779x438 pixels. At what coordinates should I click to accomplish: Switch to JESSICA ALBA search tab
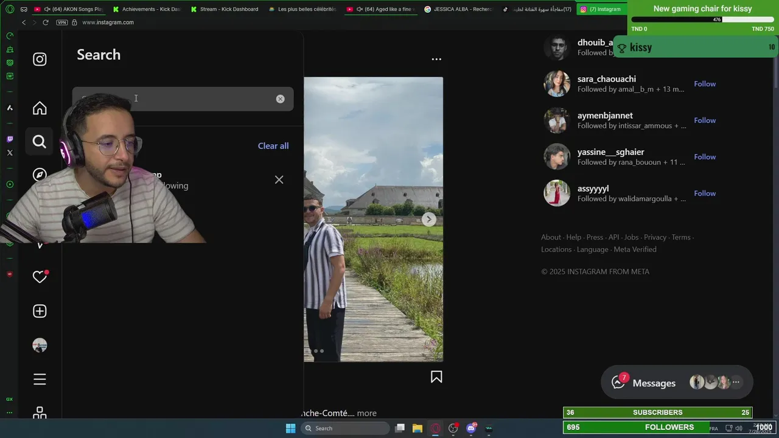pyautogui.click(x=458, y=9)
